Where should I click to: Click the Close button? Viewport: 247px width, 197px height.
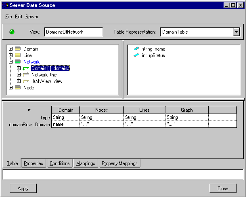(223, 188)
